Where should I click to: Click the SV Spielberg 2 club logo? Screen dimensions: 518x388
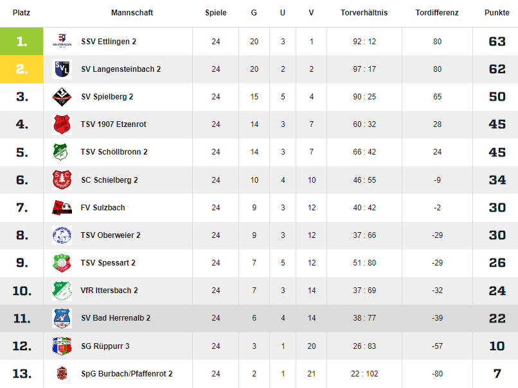[x=62, y=97]
